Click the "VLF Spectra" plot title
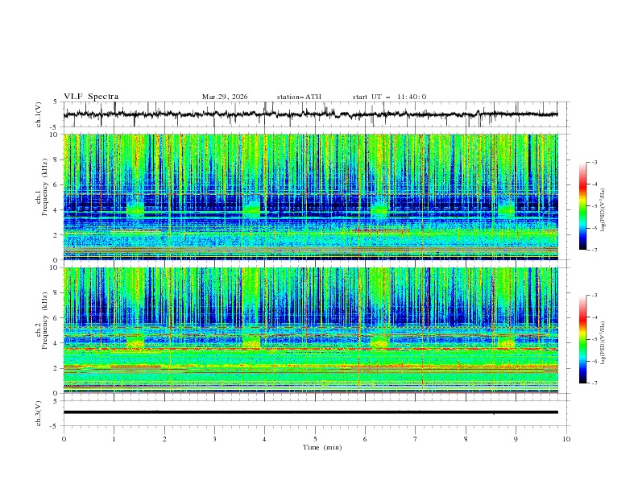Image resolution: width=638 pixels, height=493 pixels. [x=91, y=97]
